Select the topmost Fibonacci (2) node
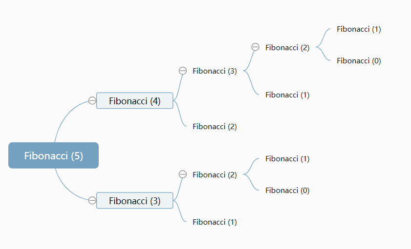This screenshot has height=249, width=411. click(x=287, y=48)
